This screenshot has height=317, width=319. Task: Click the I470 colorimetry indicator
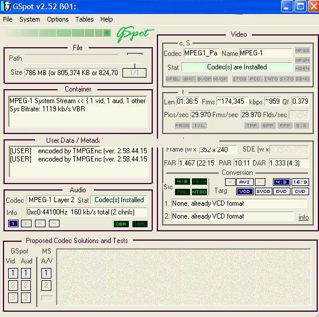[271, 79]
